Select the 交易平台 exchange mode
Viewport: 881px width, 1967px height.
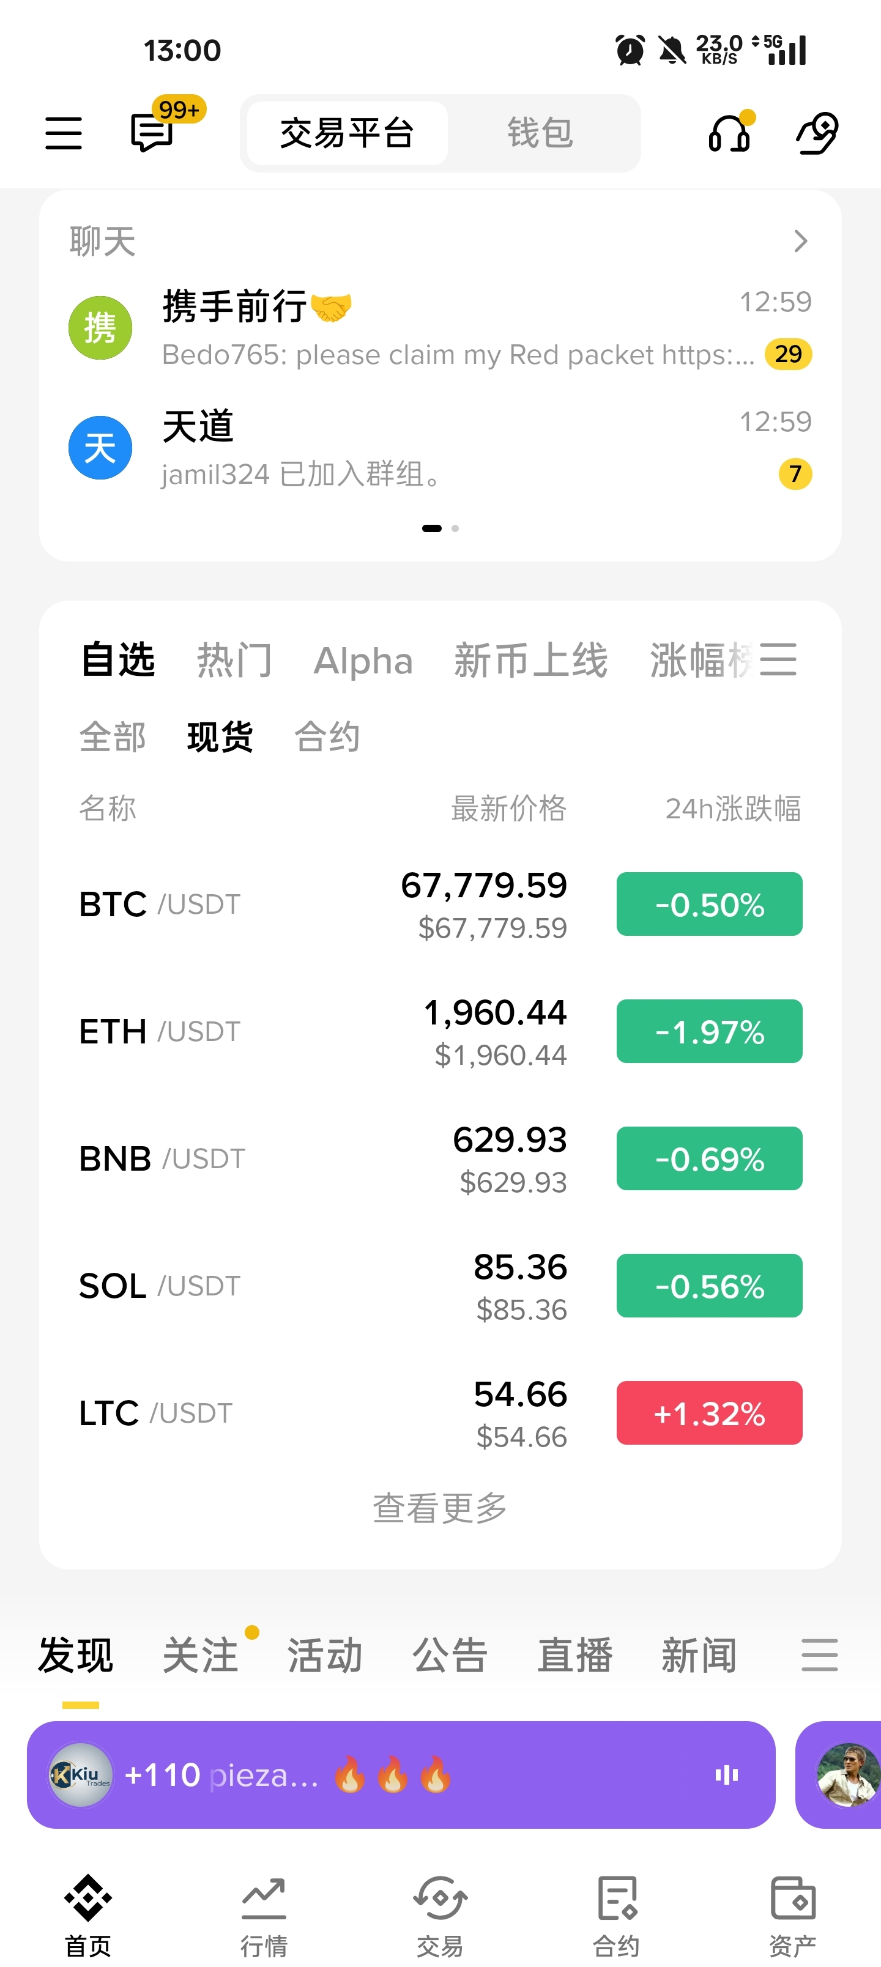coord(347,133)
